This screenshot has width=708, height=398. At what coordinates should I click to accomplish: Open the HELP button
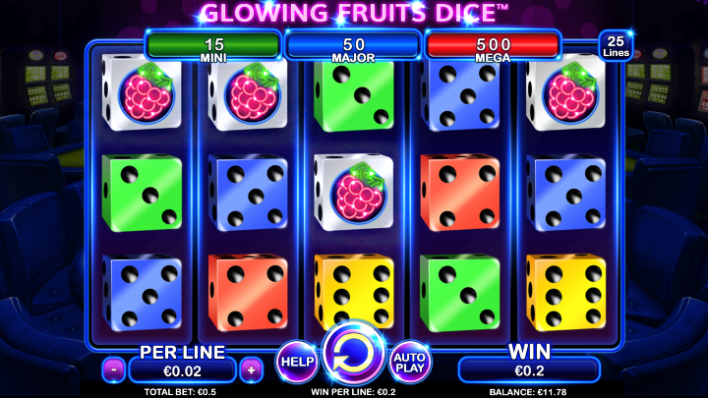pyautogui.click(x=297, y=362)
